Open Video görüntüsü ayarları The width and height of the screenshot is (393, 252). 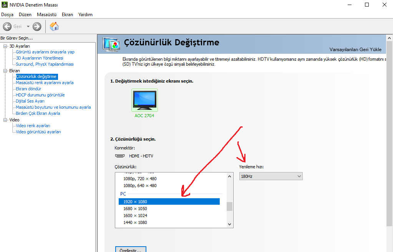tap(38, 132)
